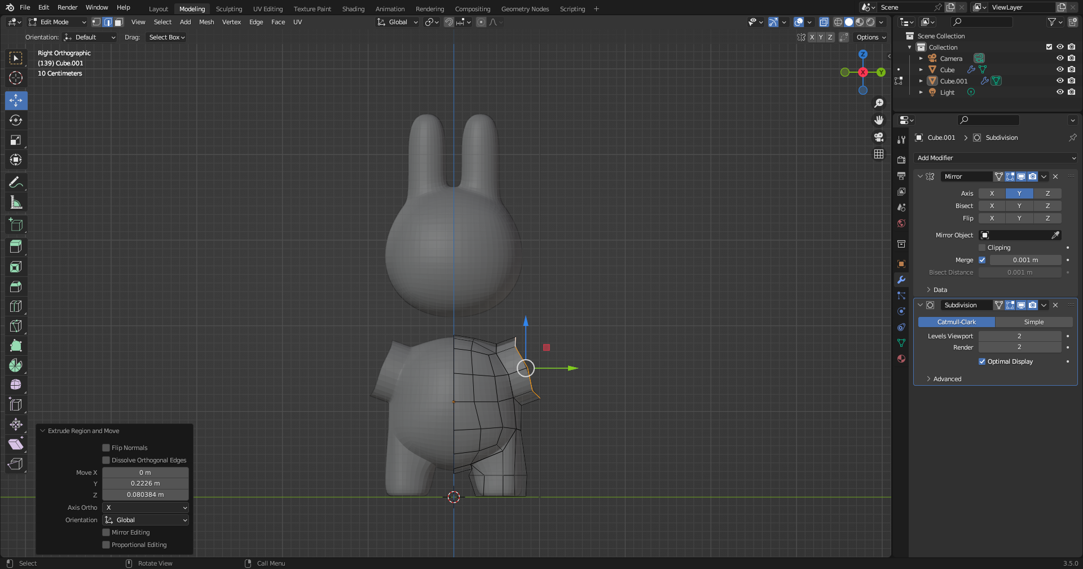The image size is (1083, 569).
Task: Open the Orientation Default dropdown
Action: (90, 37)
